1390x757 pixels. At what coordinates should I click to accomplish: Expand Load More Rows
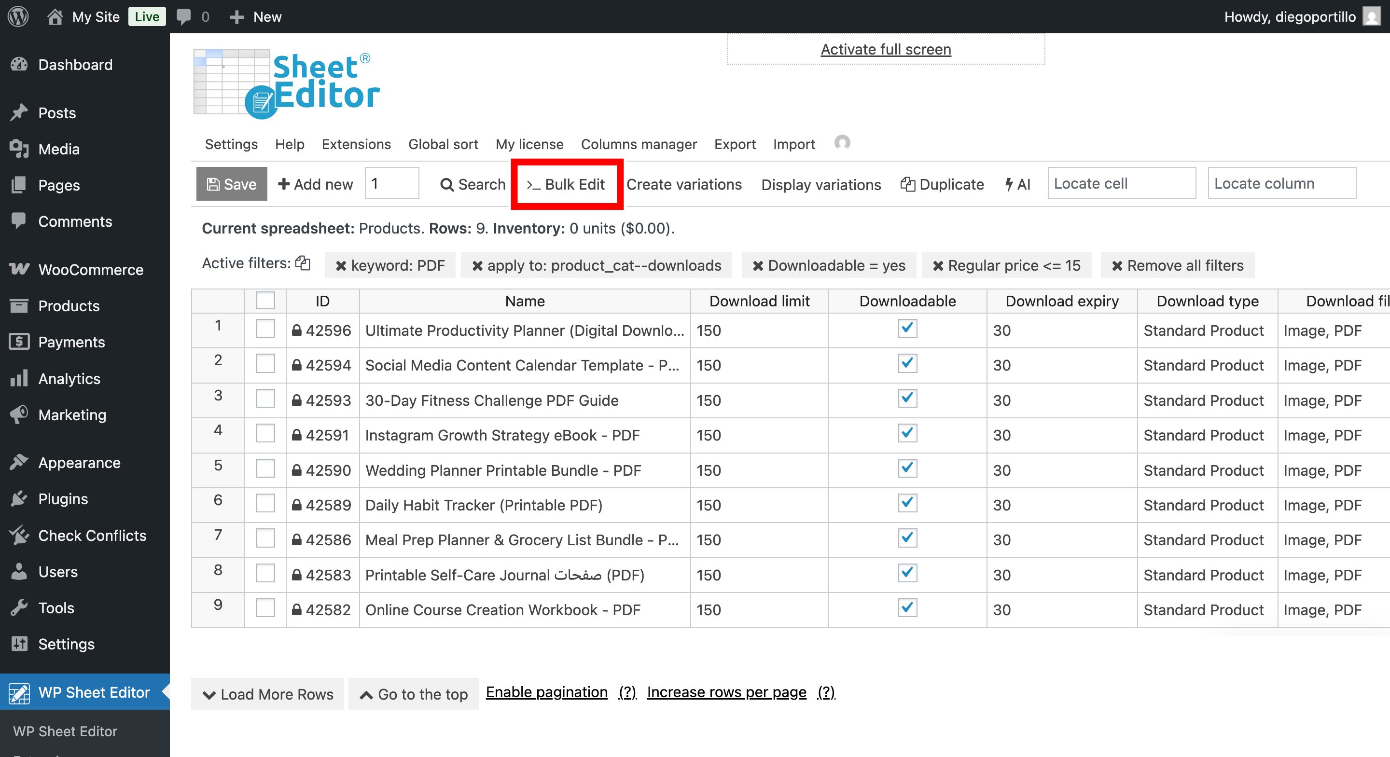click(268, 694)
